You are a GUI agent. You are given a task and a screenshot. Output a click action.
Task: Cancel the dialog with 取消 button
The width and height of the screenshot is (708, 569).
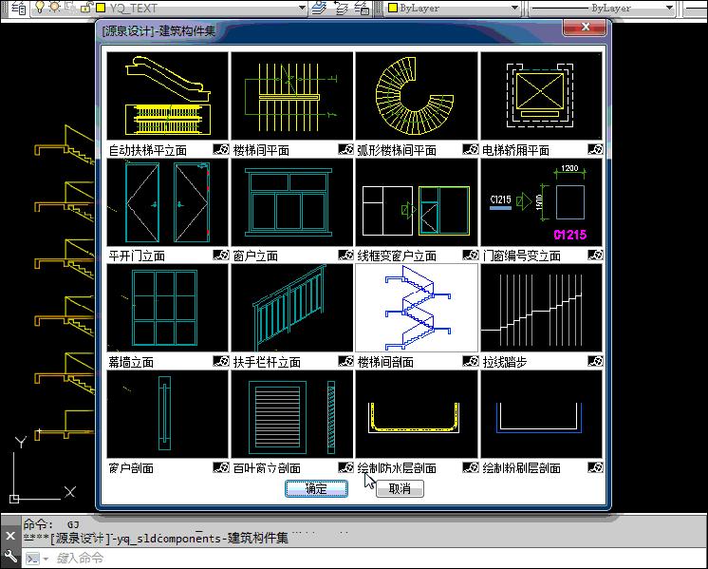coord(400,488)
